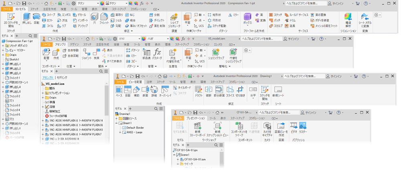Publish ビデオ from presentation window

[294, 127]
